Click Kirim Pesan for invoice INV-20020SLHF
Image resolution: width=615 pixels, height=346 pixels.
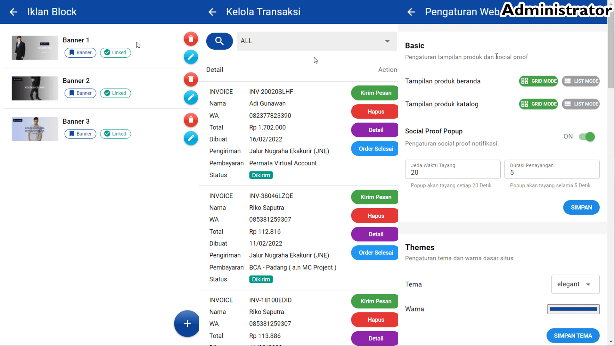click(x=375, y=93)
